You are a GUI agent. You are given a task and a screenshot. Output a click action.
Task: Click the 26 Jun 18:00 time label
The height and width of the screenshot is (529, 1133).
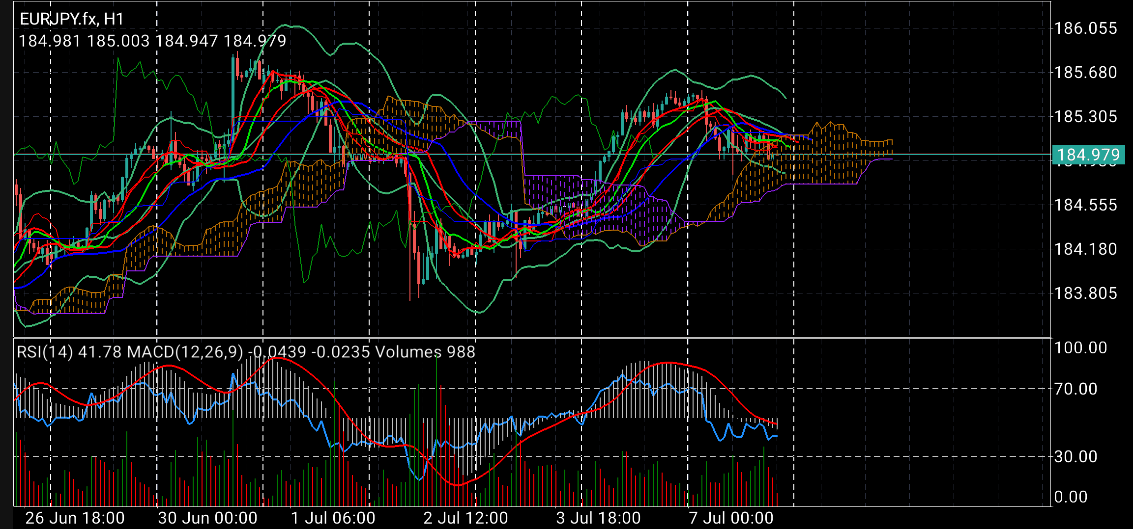click(75, 518)
